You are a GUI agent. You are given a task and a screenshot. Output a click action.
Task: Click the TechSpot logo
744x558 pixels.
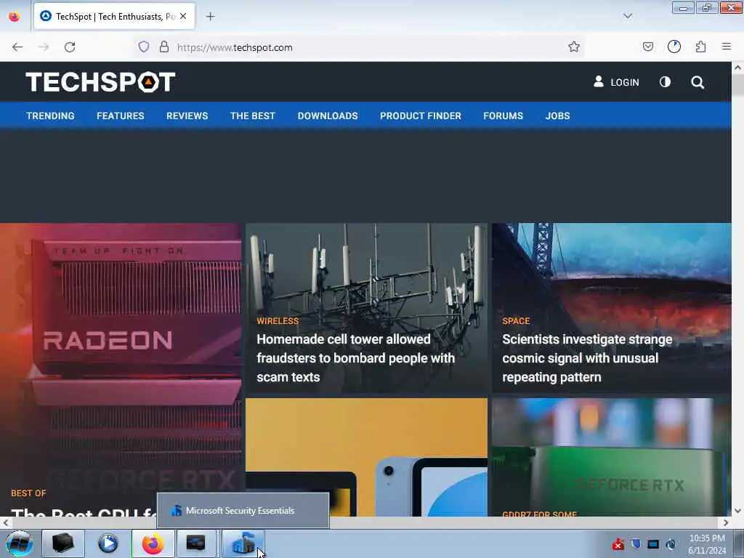click(x=100, y=81)
